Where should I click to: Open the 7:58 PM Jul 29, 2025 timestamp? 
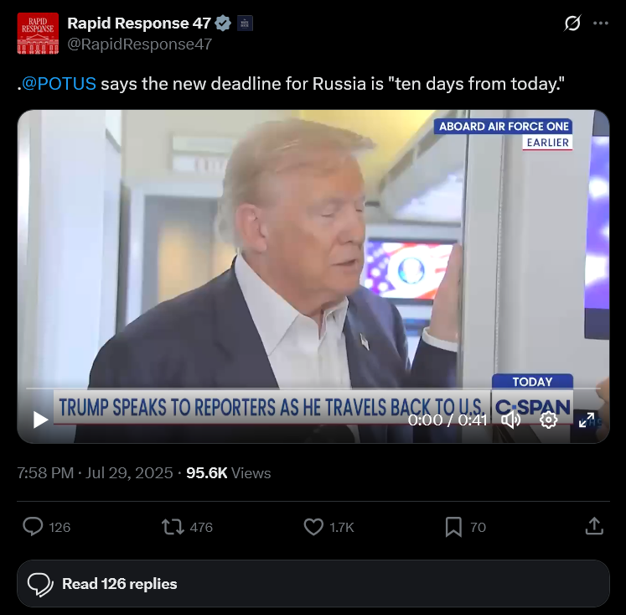pyautogui.click(x=95, y=473)
